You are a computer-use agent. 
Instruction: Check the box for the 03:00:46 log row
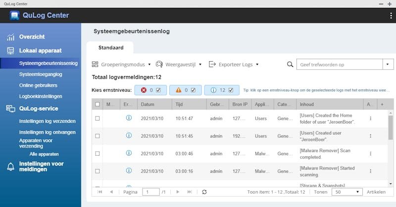[x=98, y=154]
